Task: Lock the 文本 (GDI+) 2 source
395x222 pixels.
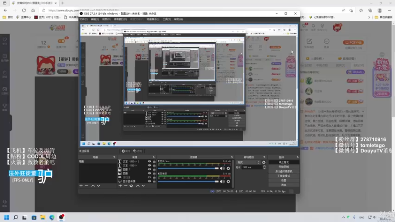Action: 154,161
